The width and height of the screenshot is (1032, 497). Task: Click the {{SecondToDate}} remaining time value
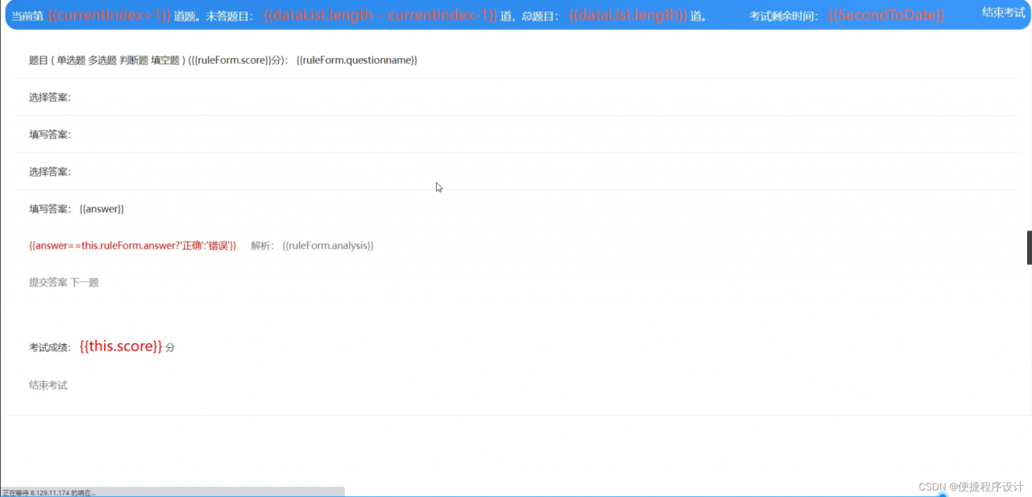point(886,16)
